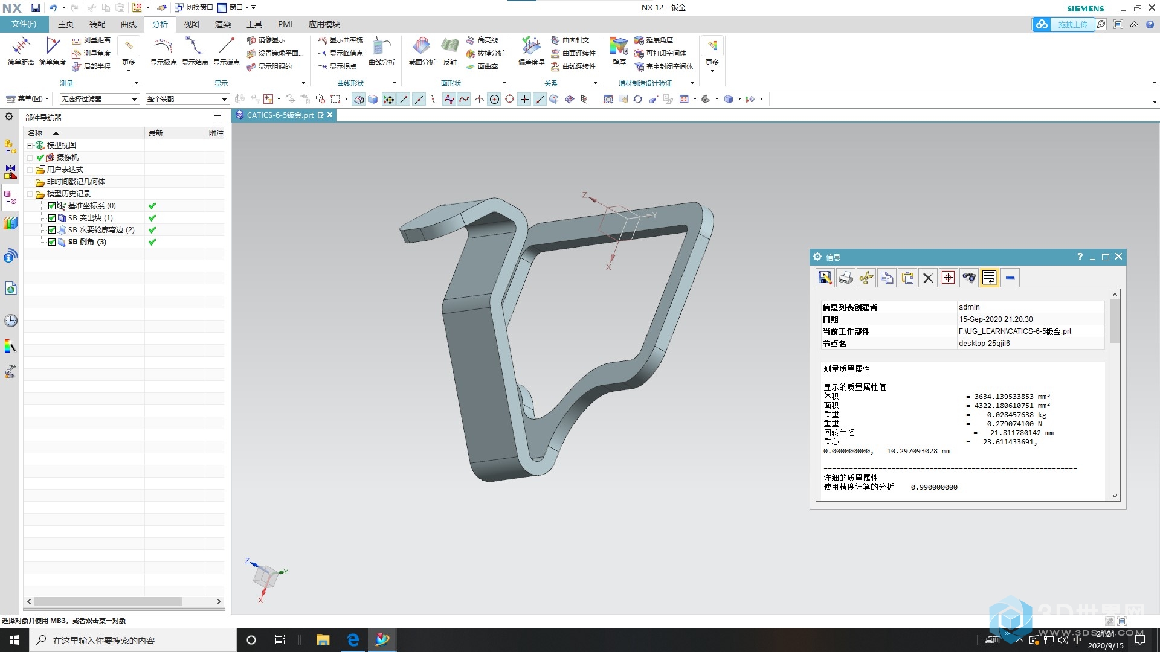Switch to the 曲线 ribbon tab

[x=129, y=24]
